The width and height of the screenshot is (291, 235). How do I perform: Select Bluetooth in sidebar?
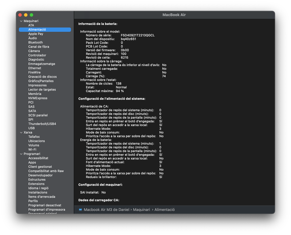point(35,42)
